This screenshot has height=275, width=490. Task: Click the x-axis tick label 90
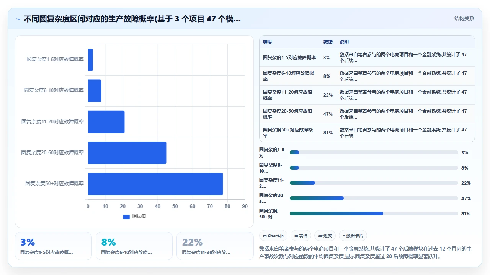(245, 207)
